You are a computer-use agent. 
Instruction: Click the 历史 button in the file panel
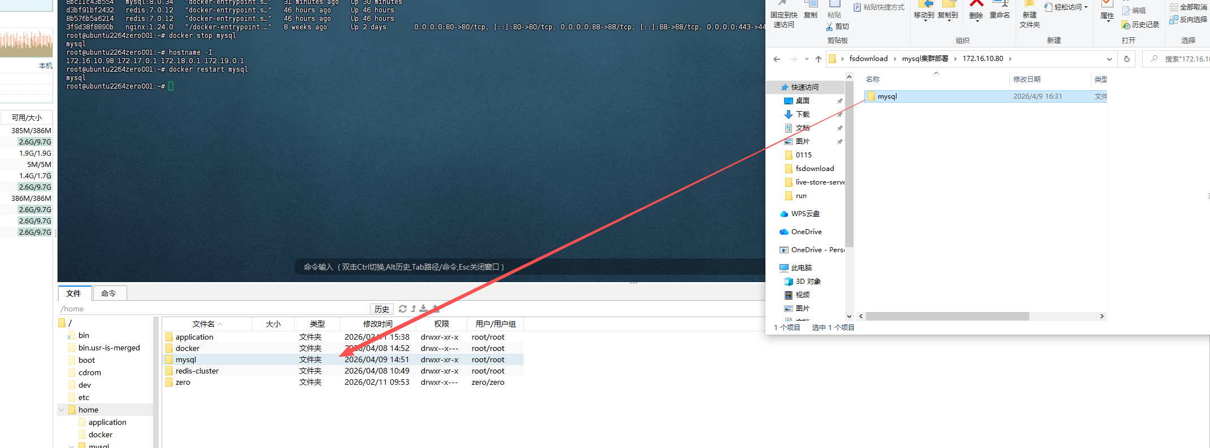382,309
